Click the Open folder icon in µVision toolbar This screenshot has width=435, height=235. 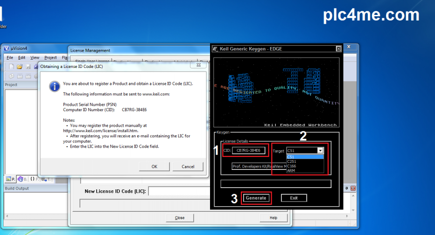(x=20, y=67)
